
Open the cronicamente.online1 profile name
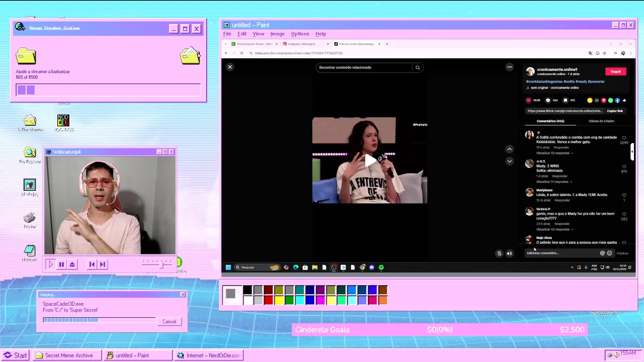pyautogui.click(x=557, y=69)
